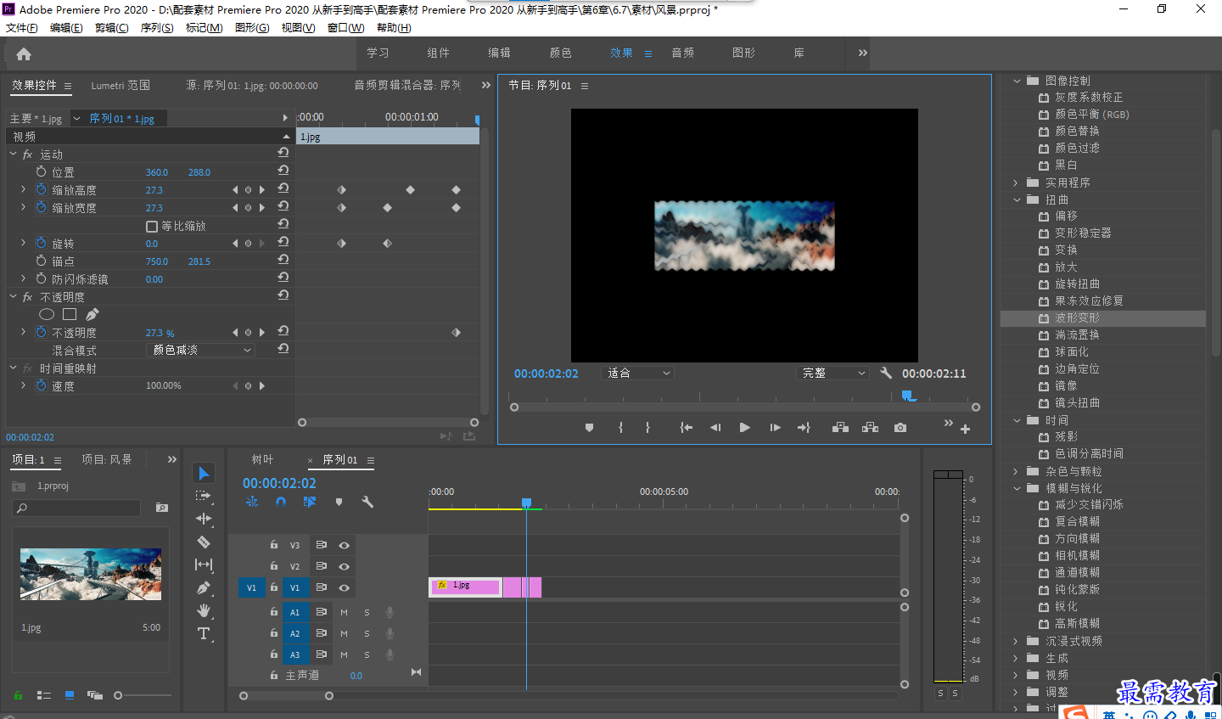Select the Selection arrow tool
1222x719 pixels.
tap(204, 473)
